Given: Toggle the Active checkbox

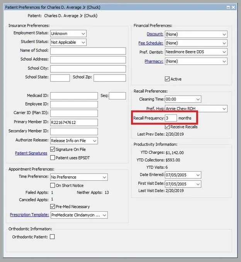Looking at the screenshot, I should pyautogui.click(x=167, y=79).
